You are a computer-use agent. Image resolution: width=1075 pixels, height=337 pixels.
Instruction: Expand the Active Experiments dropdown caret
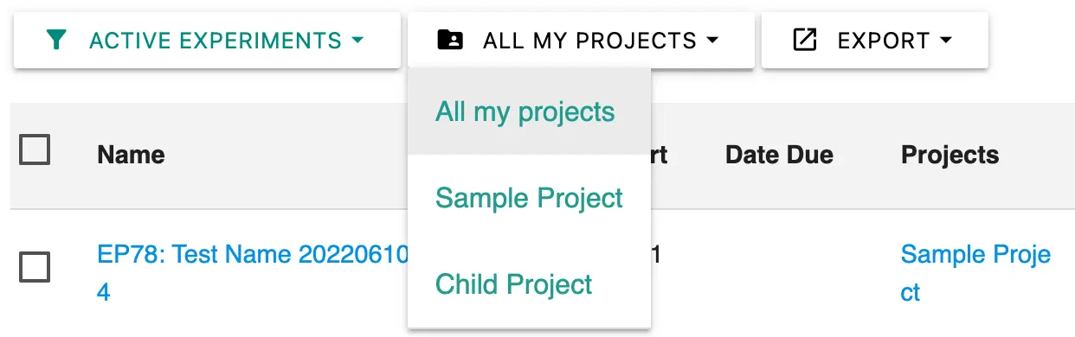[x=357, y=41]
